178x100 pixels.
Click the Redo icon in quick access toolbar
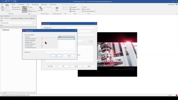[x=11, y=1]
